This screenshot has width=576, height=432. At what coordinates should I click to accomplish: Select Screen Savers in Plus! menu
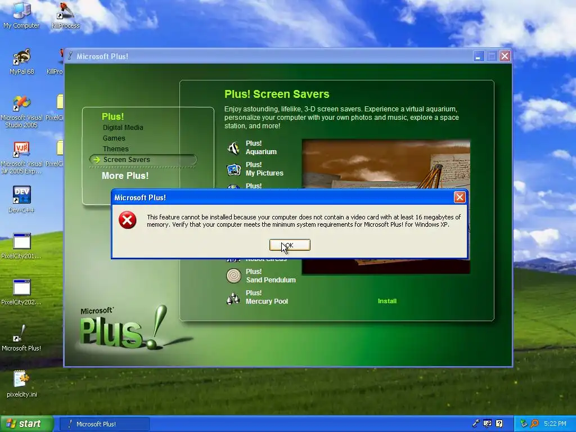(142, 159)
